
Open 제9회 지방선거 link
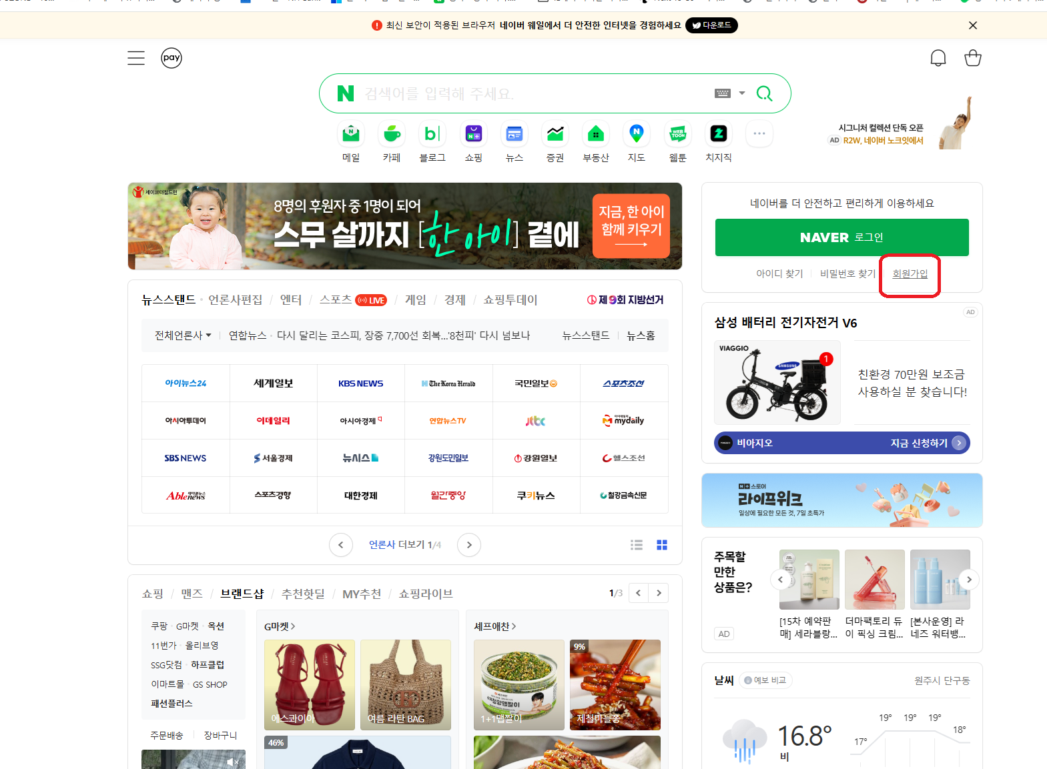coord(625,300)
